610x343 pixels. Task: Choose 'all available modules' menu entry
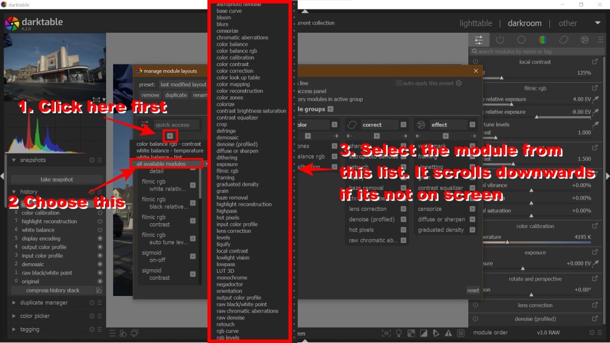point(161,164)
